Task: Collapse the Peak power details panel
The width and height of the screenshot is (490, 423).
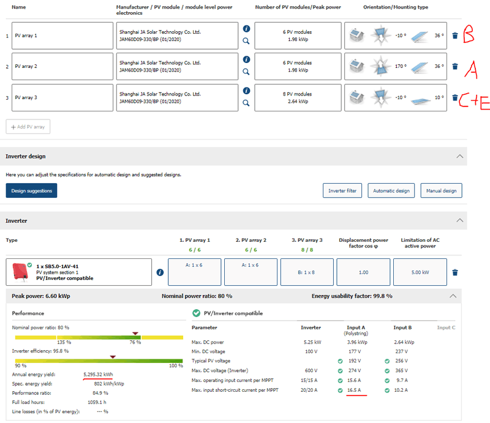Action: (x=453, y=296)
